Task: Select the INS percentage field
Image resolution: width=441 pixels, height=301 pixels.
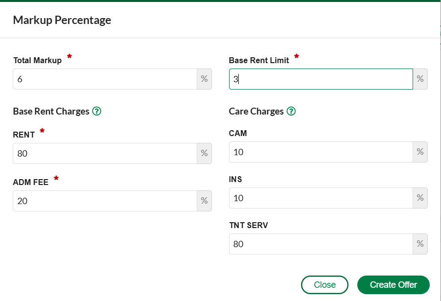Action: pos(321,198)
